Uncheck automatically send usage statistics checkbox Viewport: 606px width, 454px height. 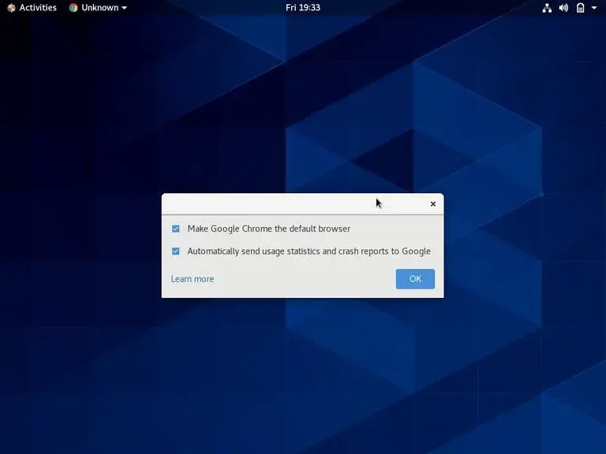(x=176, y=251)
